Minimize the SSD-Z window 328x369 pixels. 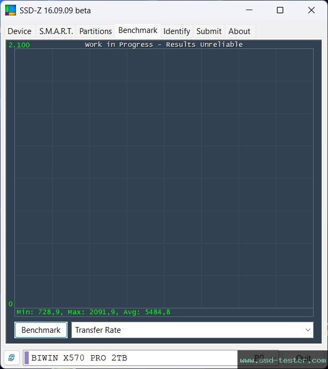click(x=249, y=10)
